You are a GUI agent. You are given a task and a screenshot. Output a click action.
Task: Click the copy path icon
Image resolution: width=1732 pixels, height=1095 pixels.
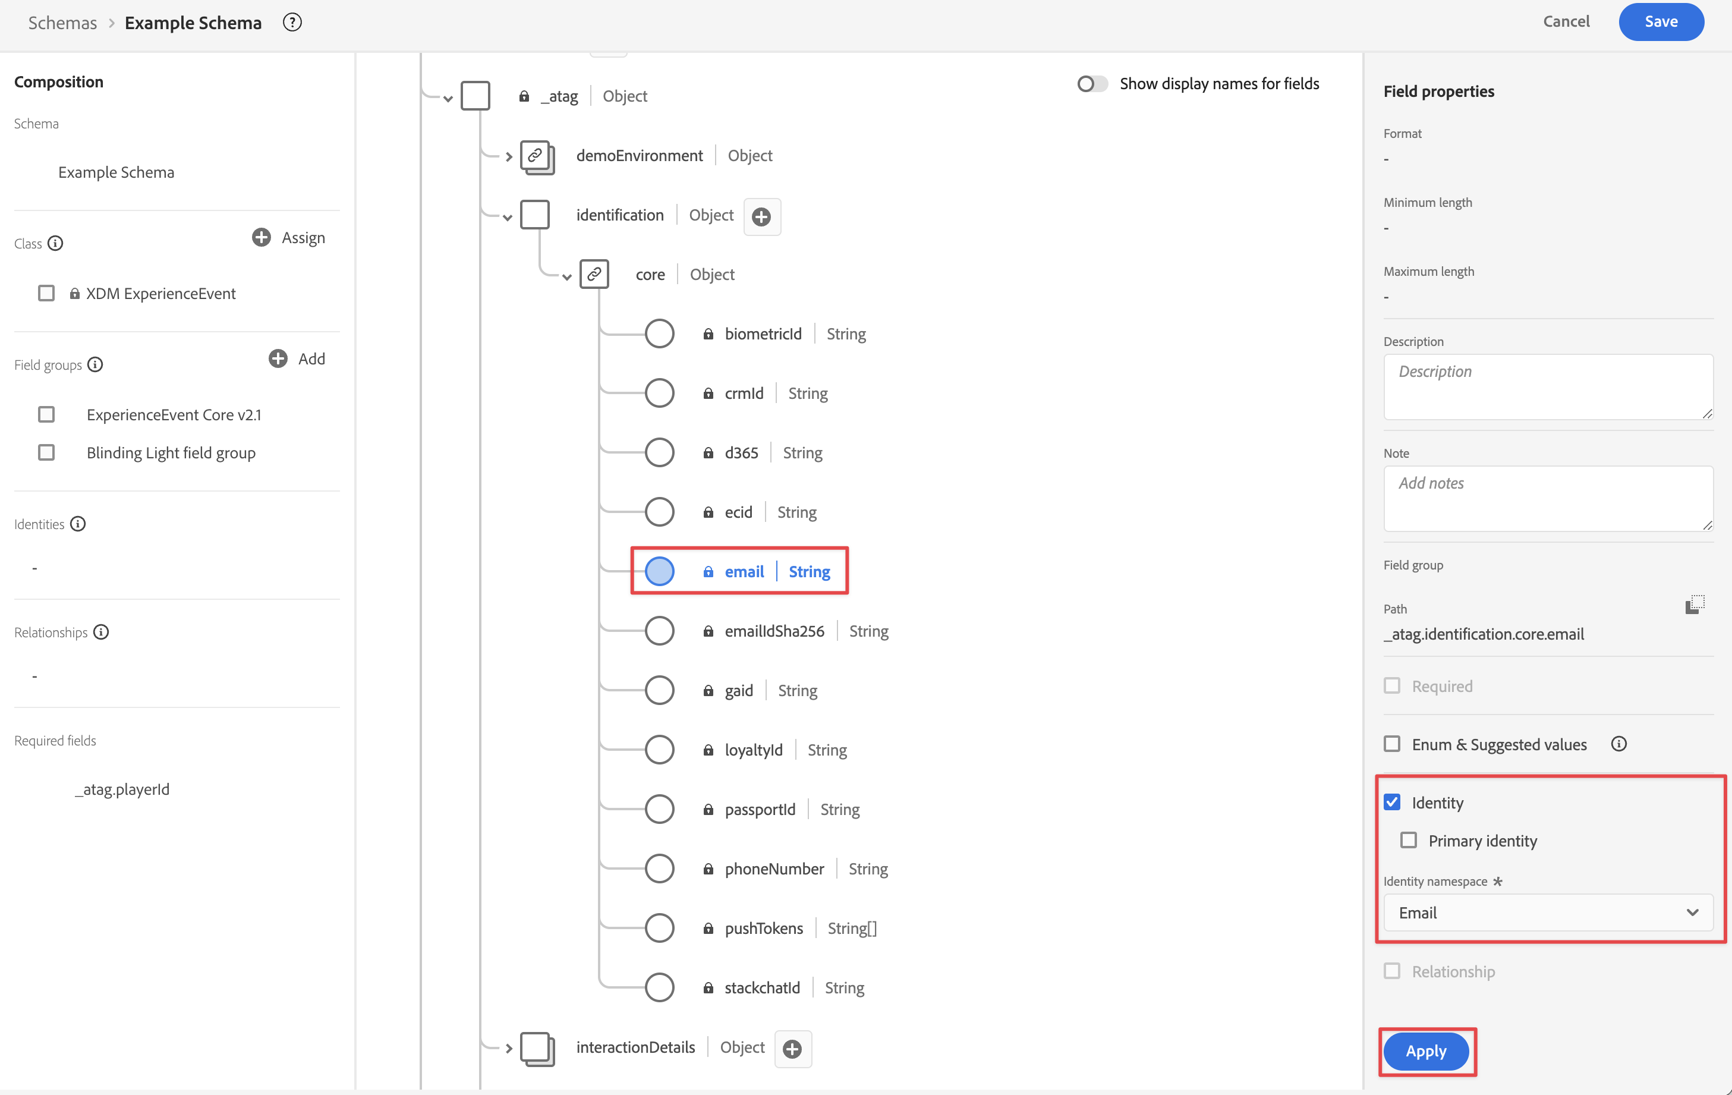(x=1694, y=605)
